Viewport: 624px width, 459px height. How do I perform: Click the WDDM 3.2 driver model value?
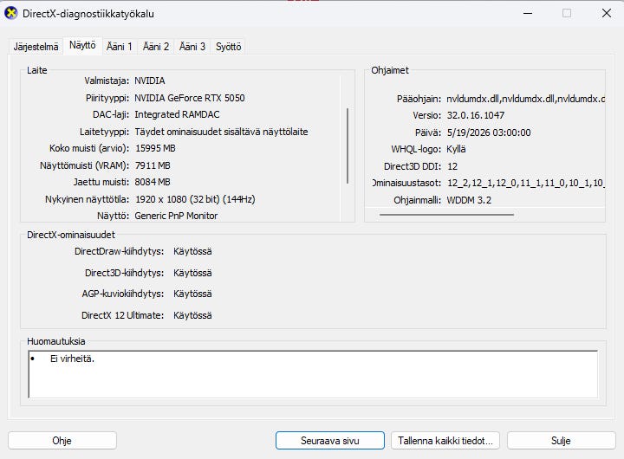[x=469, y=200]
